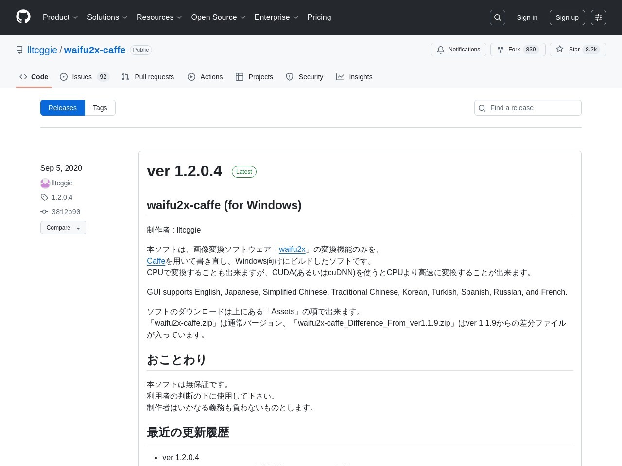Click the Latest badge
This screenshot has width=622, height=466.
(244, 172)
